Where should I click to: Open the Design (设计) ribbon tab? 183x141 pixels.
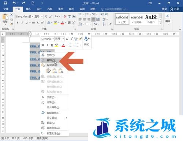pos(39,9)
